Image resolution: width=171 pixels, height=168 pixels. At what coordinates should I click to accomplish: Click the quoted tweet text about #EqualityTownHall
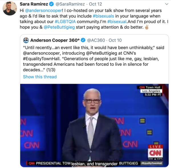pyautogui.click(x=93, y=59)
